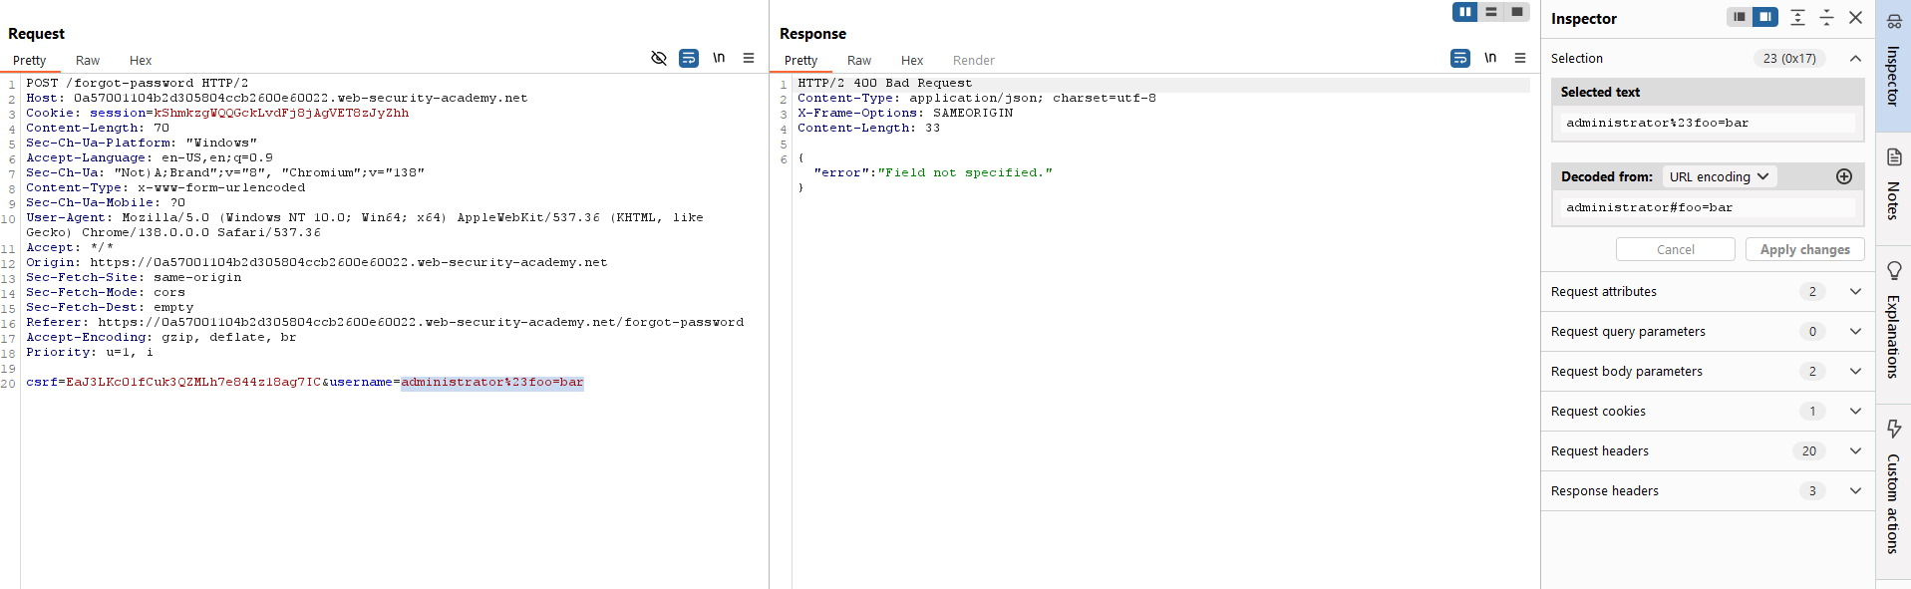
Task: Toggle the hidden-items eye icon in Request
Action: coord(658,59)
